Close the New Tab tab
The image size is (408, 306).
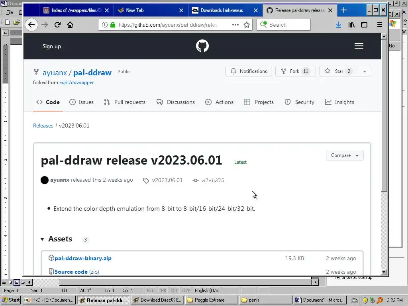pos(181,10)
